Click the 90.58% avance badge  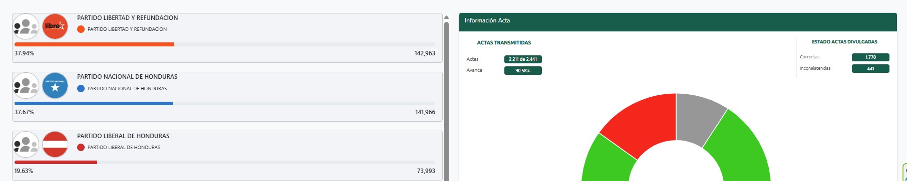click(523, 71)
